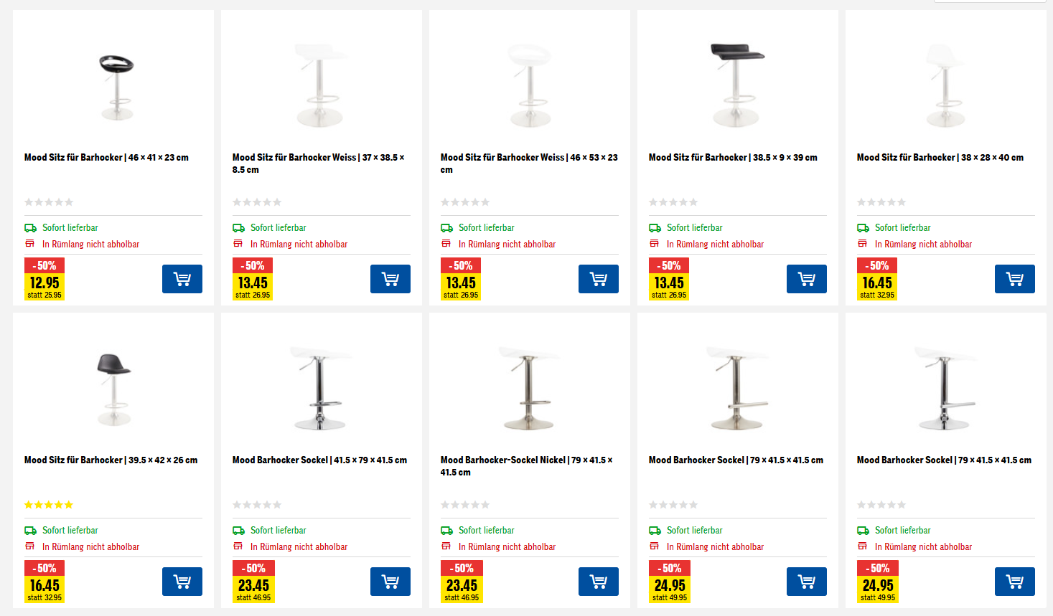Open the Barhocker-Sockel Nickel product image
The width and height of the screenshot is (1053, 616).
529,389
